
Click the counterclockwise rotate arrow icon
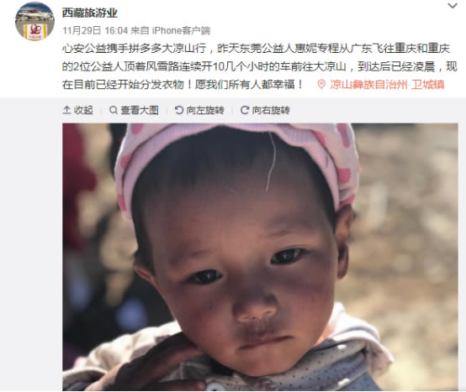coord(179,110)
